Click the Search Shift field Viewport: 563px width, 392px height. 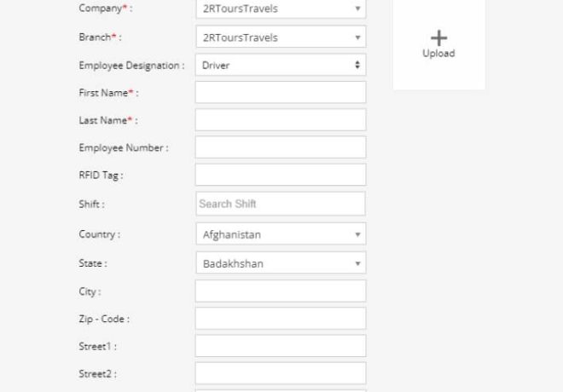pos(280,204)
